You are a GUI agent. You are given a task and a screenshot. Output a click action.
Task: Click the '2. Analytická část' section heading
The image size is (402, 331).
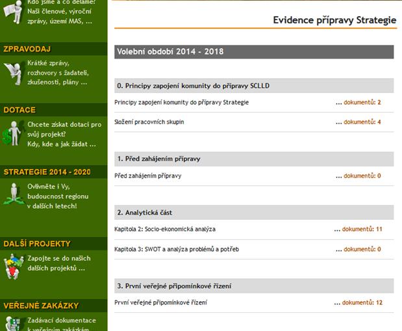pyautogui.click(x=254, y=213)
